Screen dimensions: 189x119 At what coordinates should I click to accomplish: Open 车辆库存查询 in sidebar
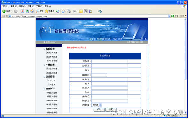tap(52, 109)
